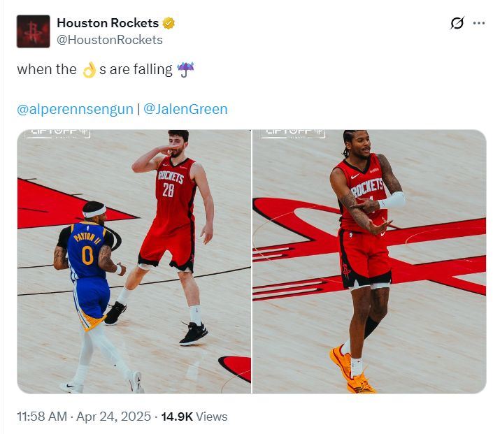Click the LIFTOFF watermark on right photo
Image resolution: width=500 pixels, height=434 pixels.
pos(292,133)
